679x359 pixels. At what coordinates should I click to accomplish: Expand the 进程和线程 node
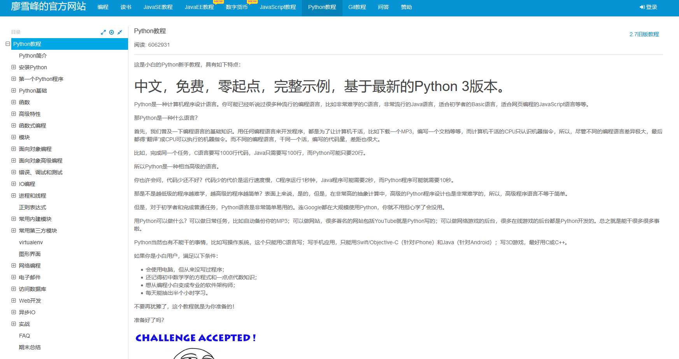14,196
